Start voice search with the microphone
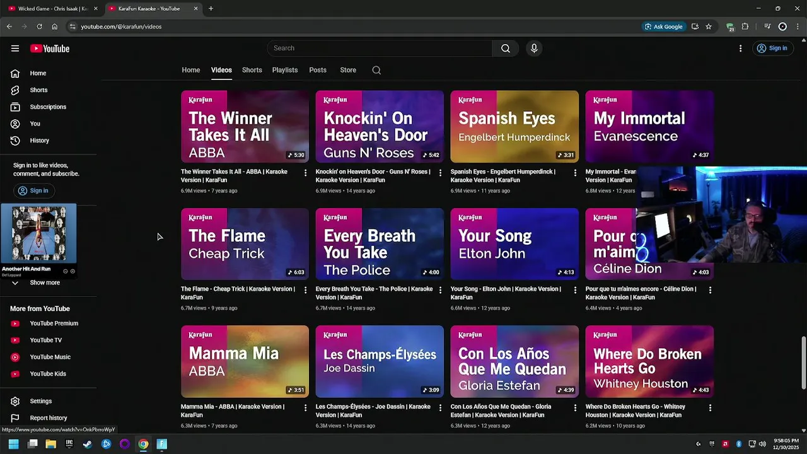The width and height of the screenshot is (807, 454). point(534,49)
